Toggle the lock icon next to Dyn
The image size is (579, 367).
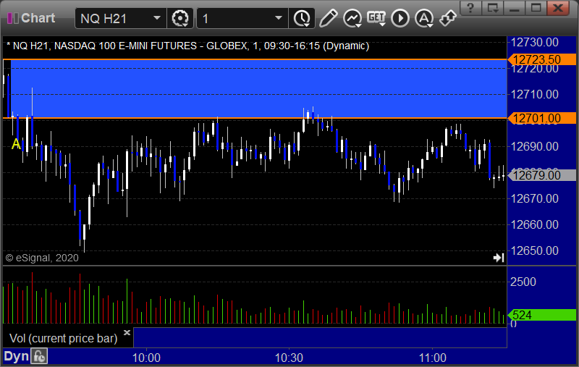tap(39, 357)
